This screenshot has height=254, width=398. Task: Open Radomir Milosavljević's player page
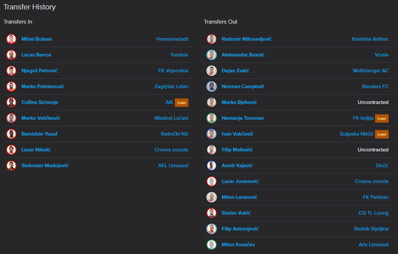coord(246,39)
